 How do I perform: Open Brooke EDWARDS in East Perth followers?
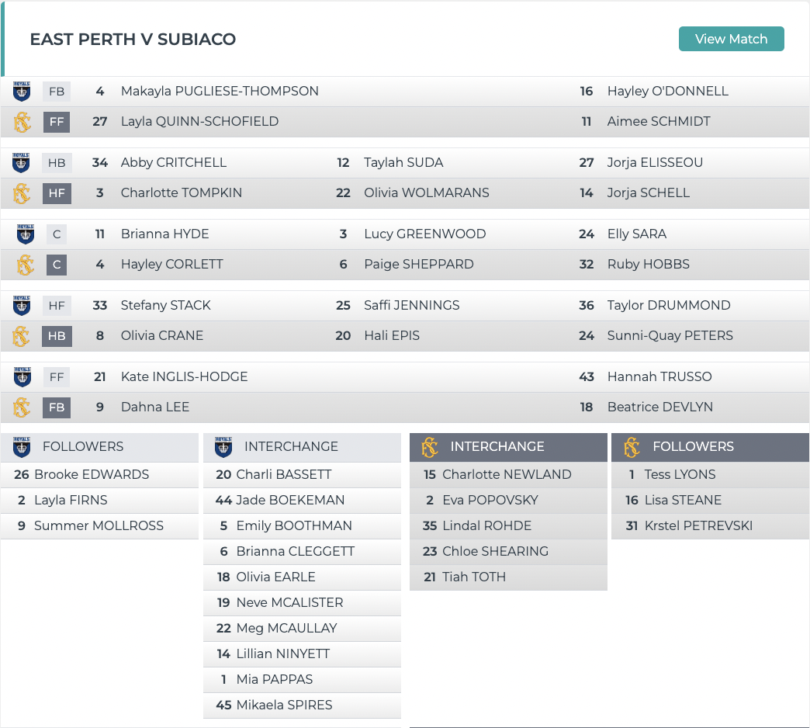coord(92,474)
